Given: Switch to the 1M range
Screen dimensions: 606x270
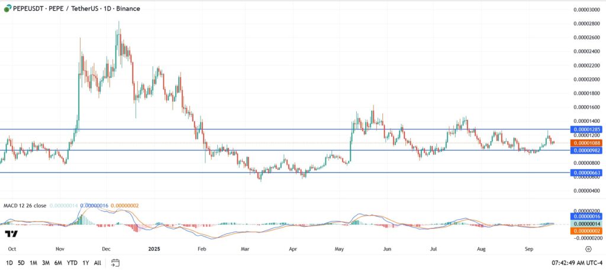Looking at the screenshot, I should (x=34, y=262).
